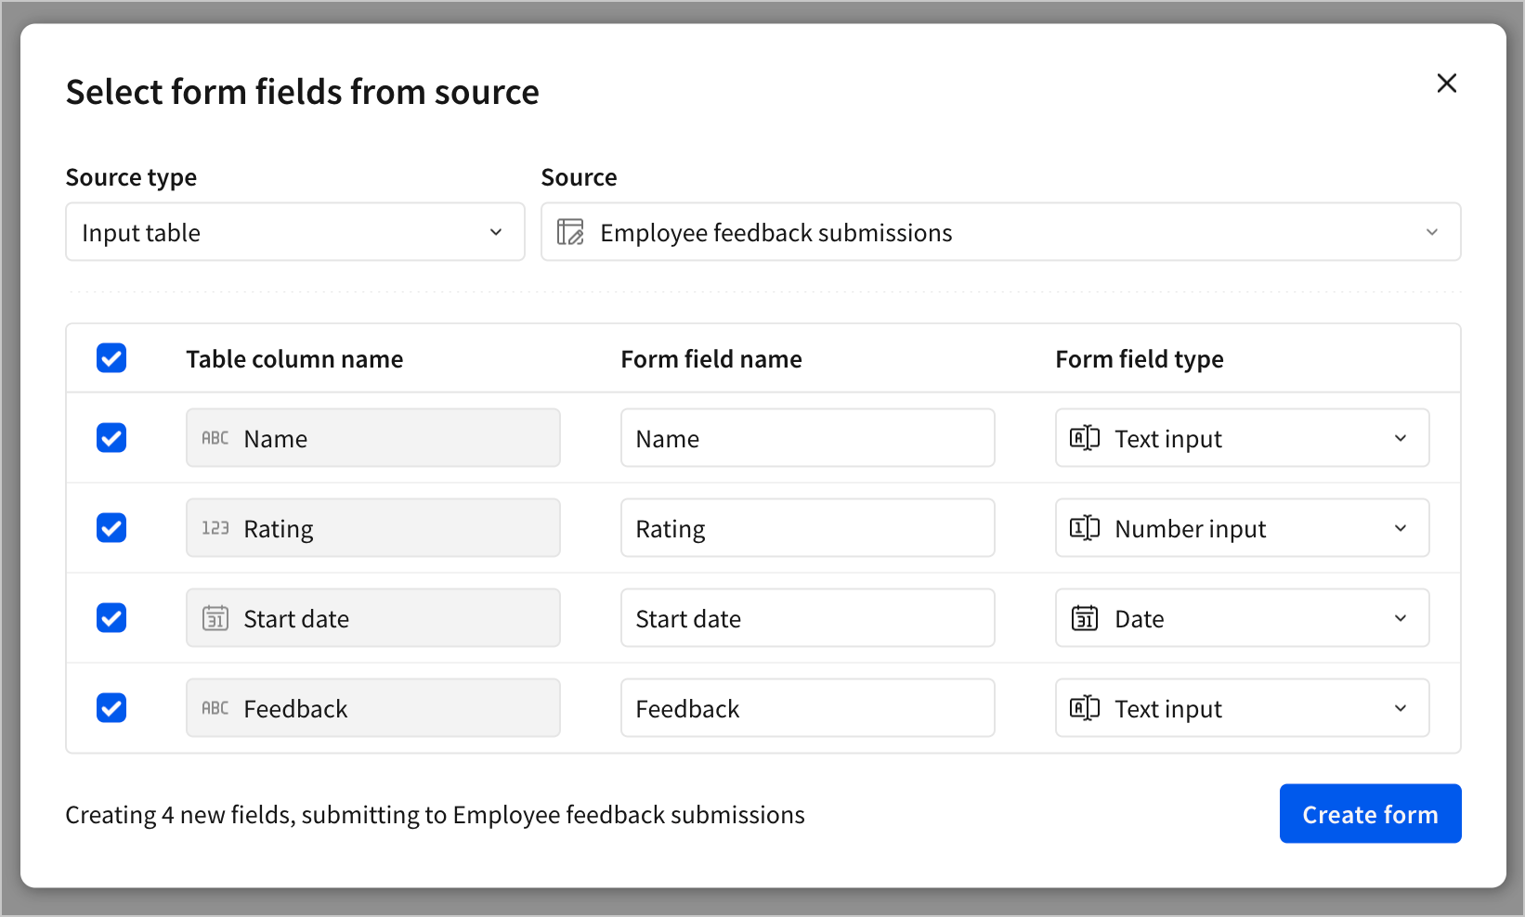Click the ABC icon beside Name column
This screenshot has height=917, width=1525.
point(215,437)
